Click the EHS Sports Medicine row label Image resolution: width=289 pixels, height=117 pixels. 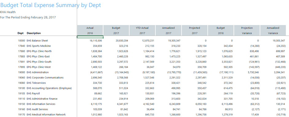pyautogui.click(x=39, y=46)
